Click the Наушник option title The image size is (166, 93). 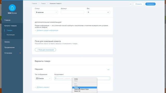point(39,69)
